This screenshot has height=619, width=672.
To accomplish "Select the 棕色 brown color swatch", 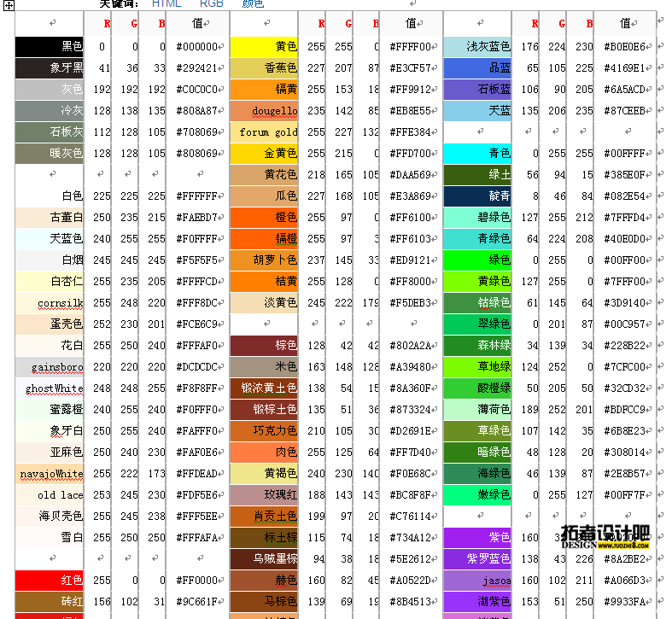I will point(264,346).
